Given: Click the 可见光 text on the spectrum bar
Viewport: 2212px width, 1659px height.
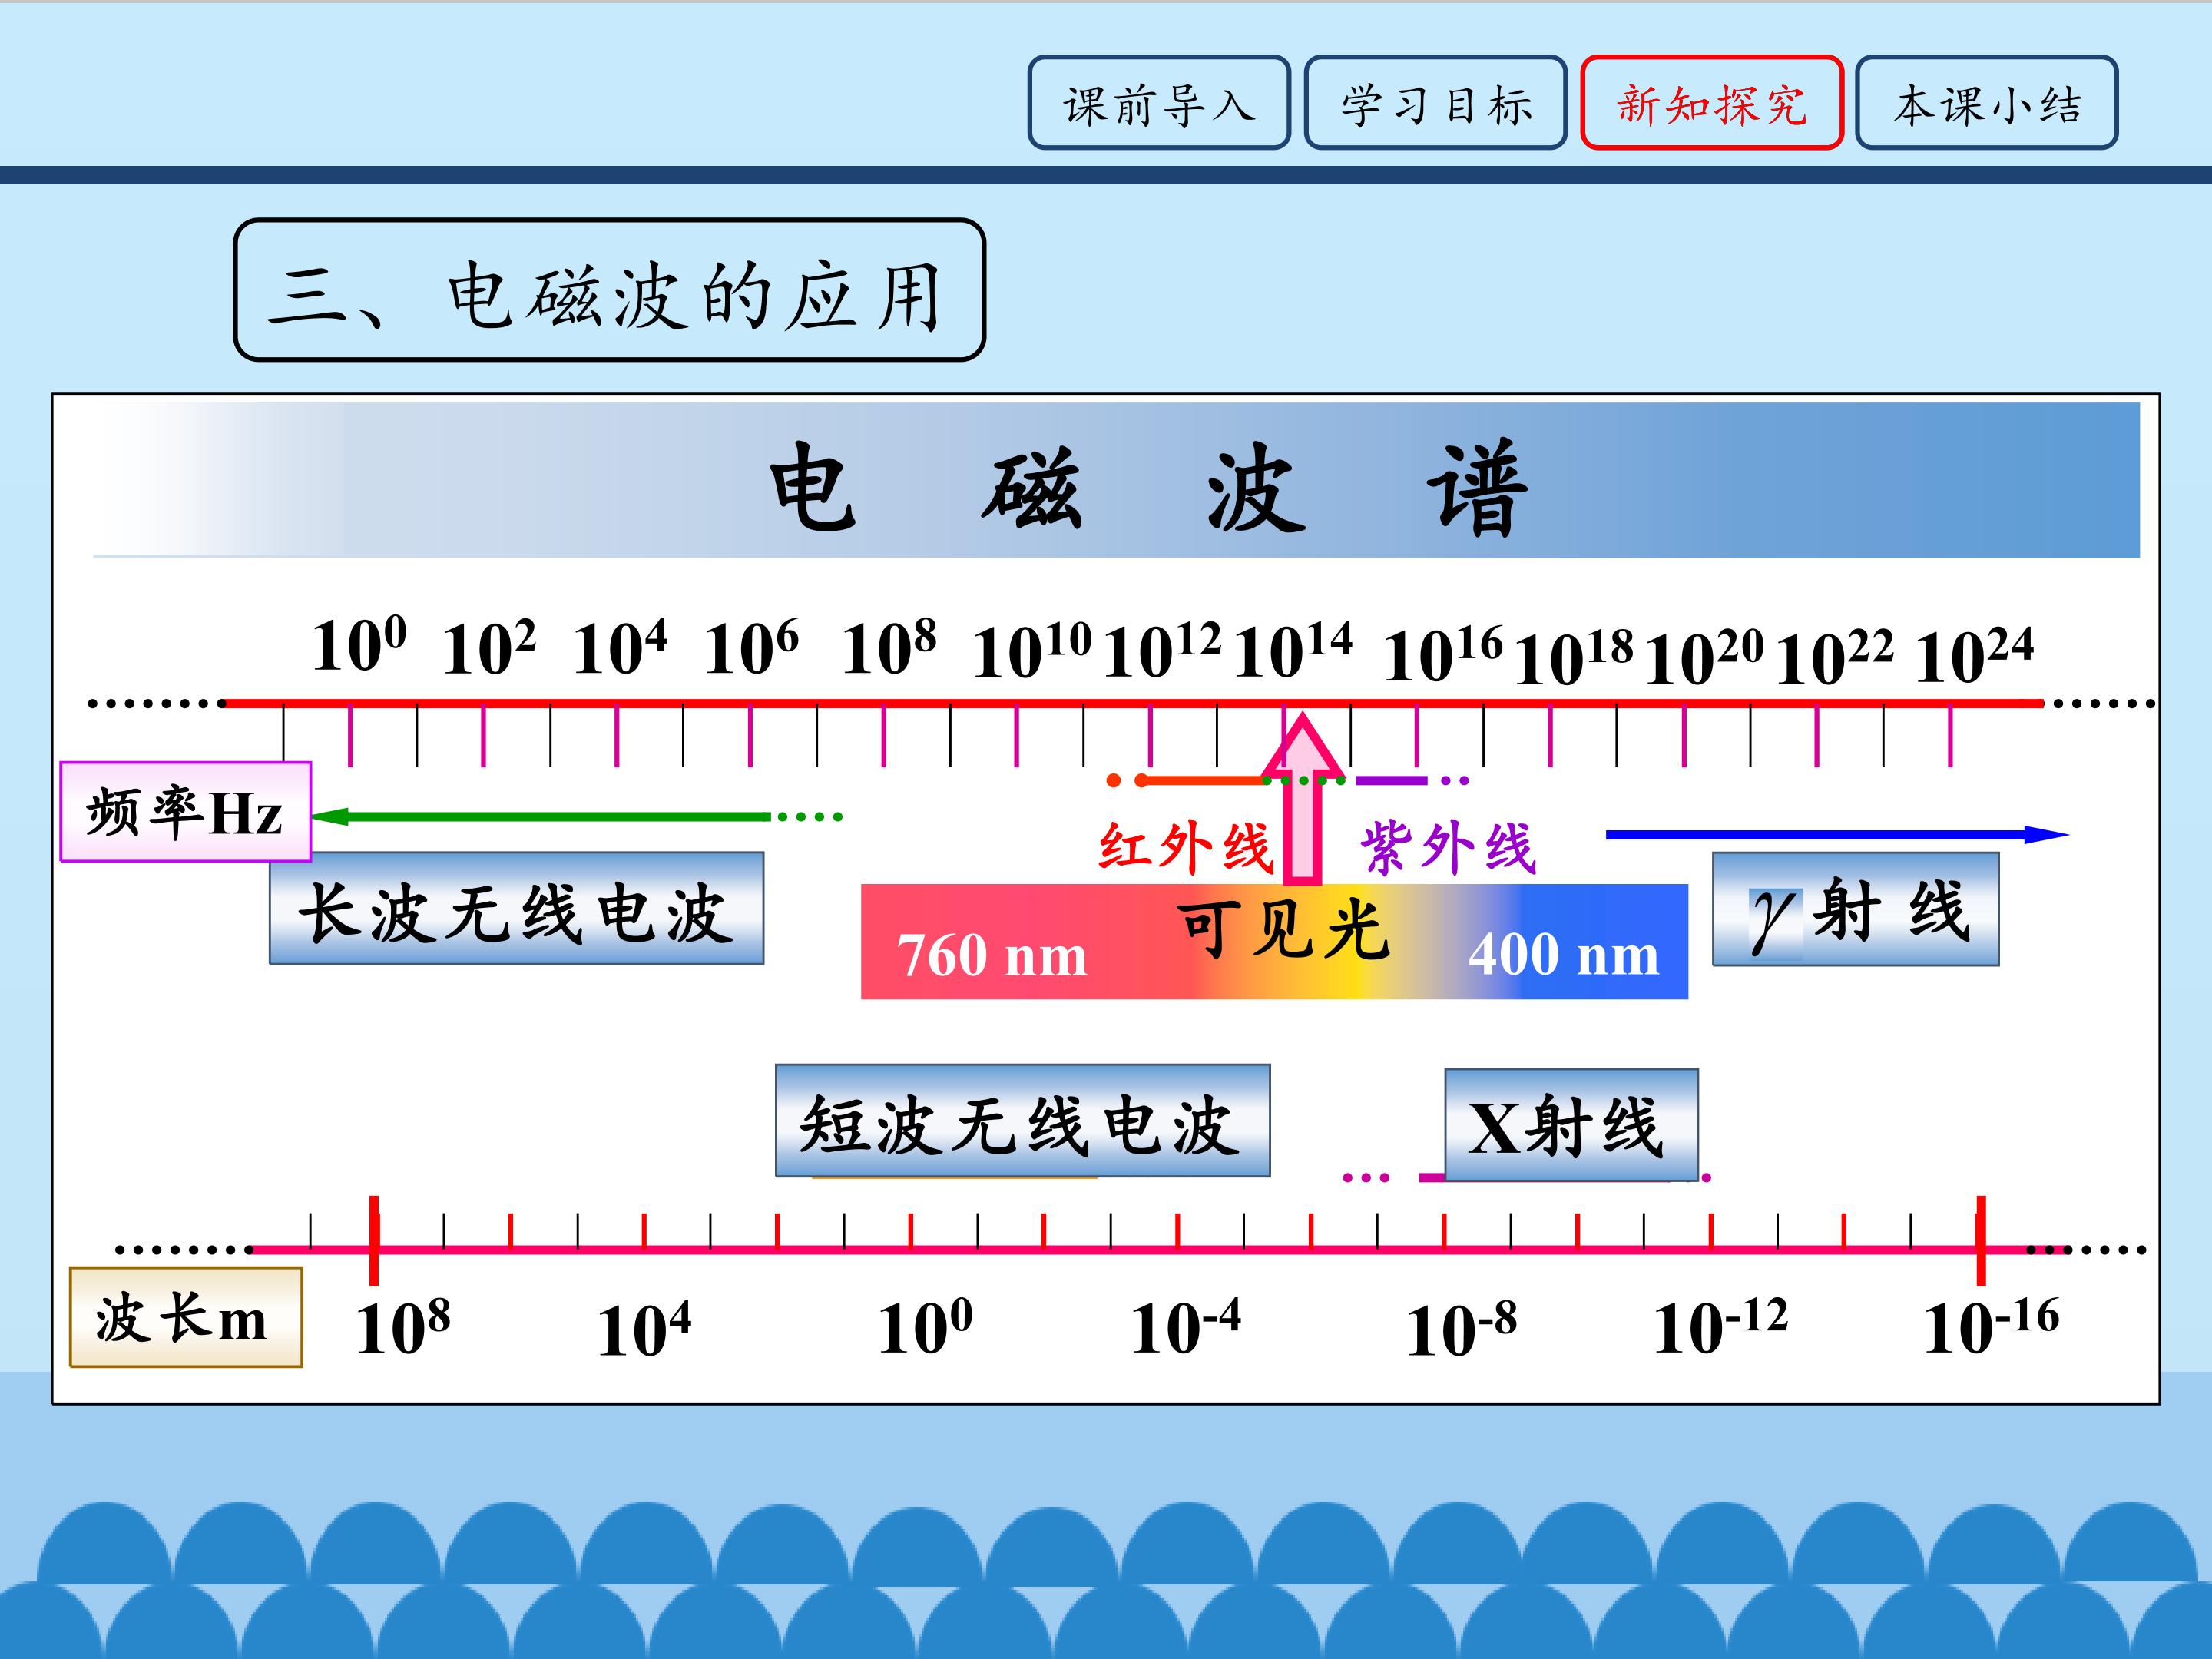Looking at the screenshot, I should 1284,929.
